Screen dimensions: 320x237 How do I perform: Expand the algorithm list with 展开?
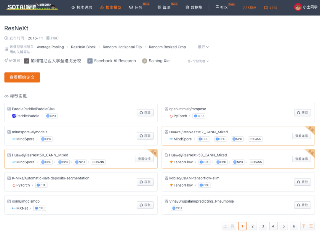click(x=204, y=47)
